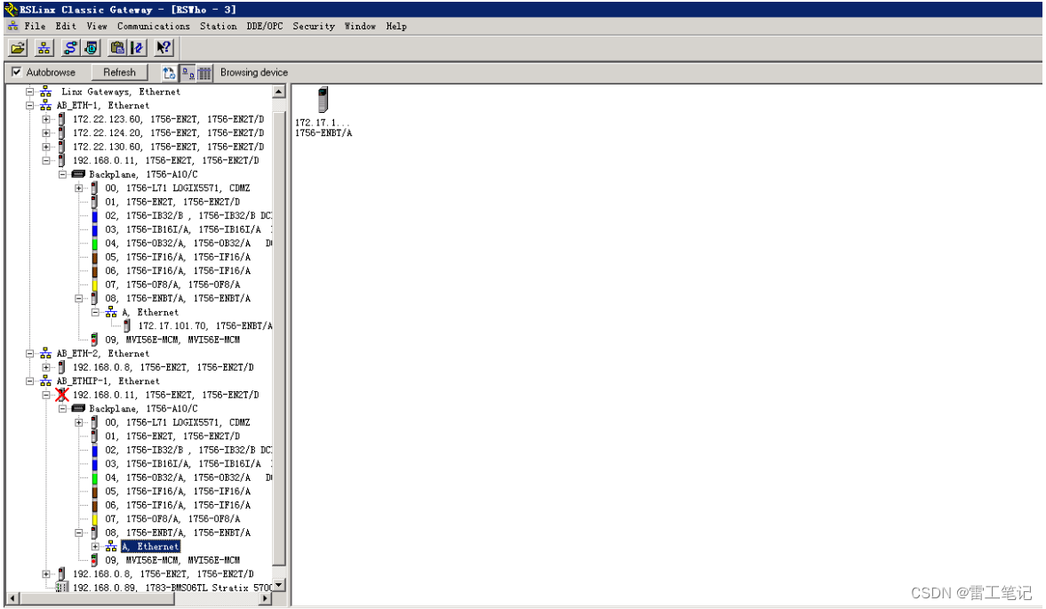1046x609 pixels.
Task: Click module icon beside 172.22.130.60
Action: [61, 147]
